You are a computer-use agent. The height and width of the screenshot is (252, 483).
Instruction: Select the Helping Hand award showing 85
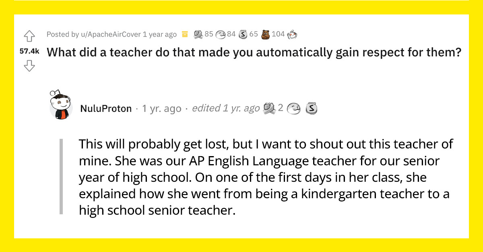point(198,34)
